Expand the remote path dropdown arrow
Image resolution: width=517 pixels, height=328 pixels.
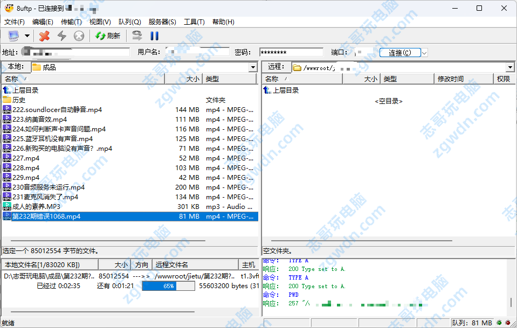click(510, 67)
